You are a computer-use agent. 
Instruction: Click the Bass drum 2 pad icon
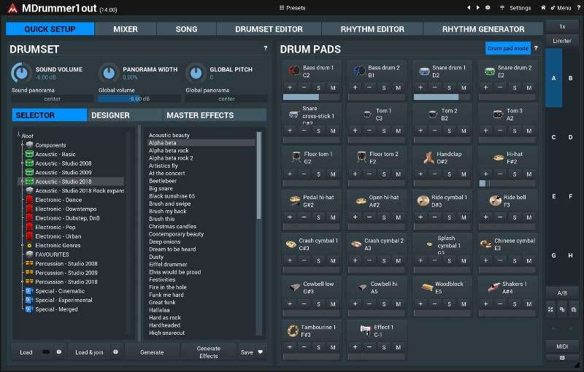359,71
